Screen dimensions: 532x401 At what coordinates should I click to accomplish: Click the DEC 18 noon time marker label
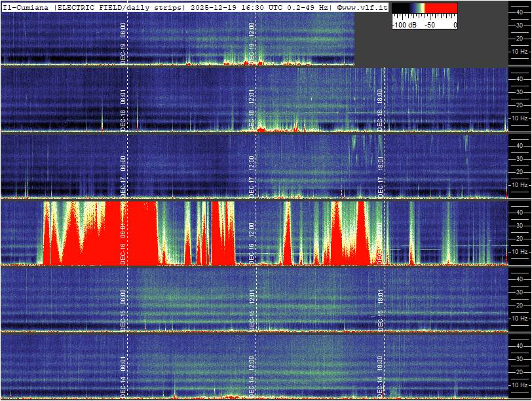(252, 109)
